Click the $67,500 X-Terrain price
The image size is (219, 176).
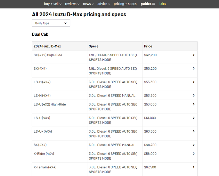pyautogui.click(x=150, y=167)
